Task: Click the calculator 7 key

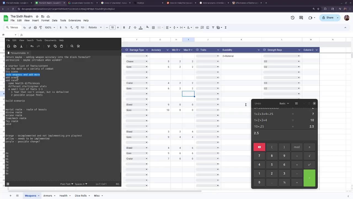Action: [x=259, y=156]
